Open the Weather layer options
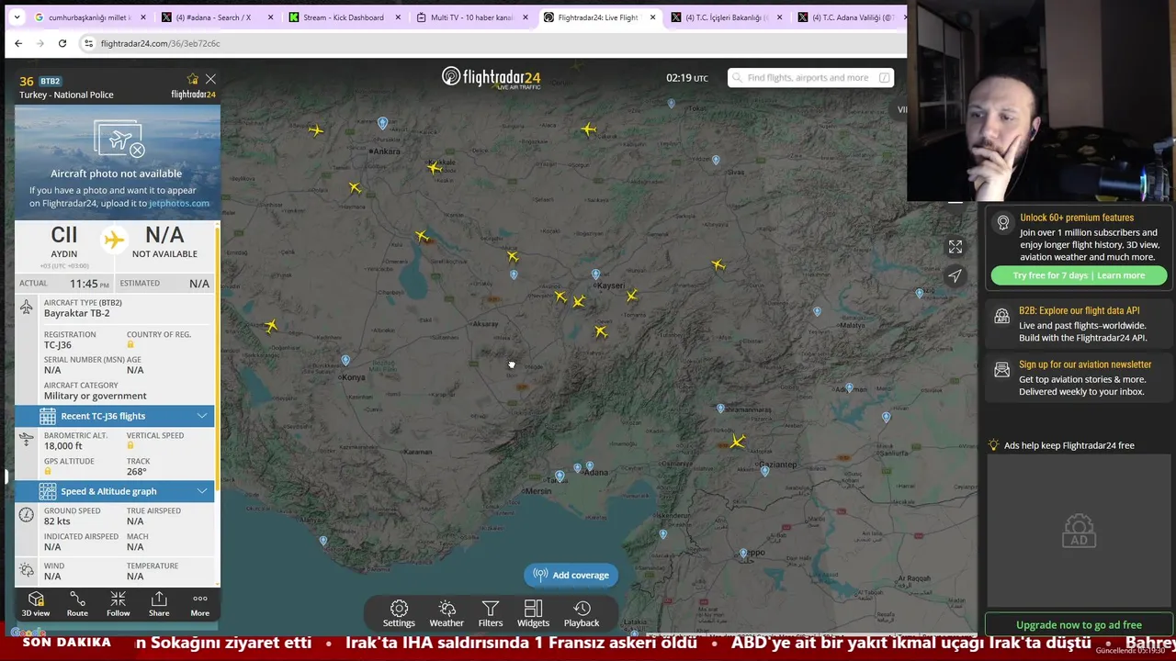 click(447, 613)
